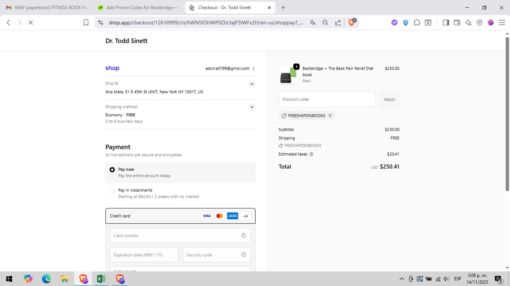The height and width of the screenshot is (286, 510).
Task: Click the Estimated taxes value $20.41
Action: pos(393,154)
